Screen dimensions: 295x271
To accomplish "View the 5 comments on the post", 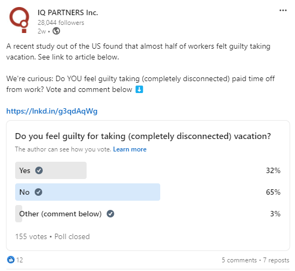I will (x=239, y=260).
